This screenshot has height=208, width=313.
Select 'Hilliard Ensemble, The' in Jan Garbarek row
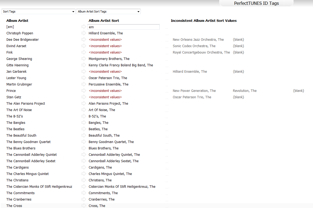[190, 72]
